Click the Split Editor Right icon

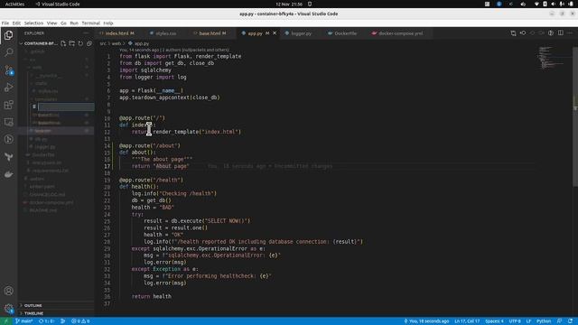pos(560,33)
